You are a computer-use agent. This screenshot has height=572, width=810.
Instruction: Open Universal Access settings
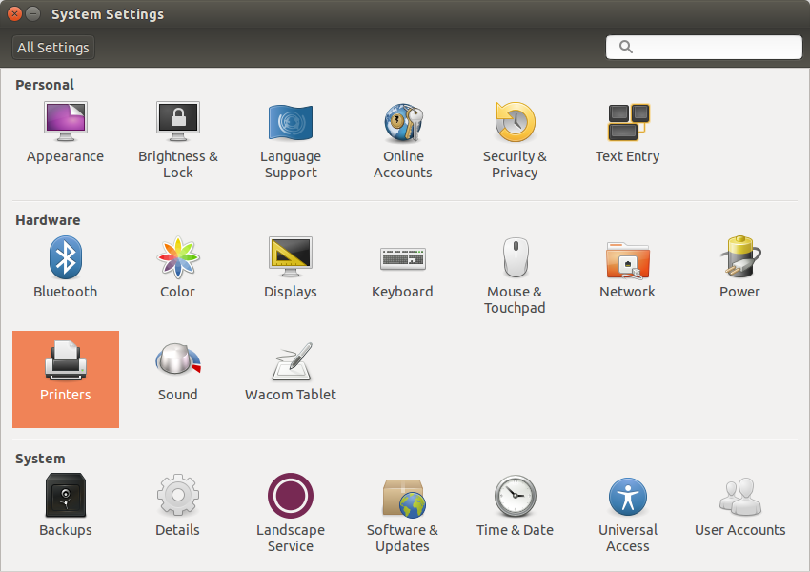[x=628, y=514]
